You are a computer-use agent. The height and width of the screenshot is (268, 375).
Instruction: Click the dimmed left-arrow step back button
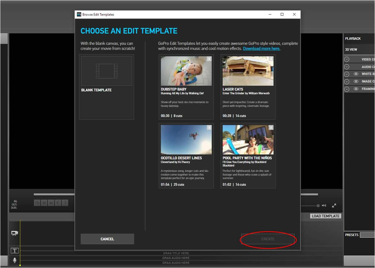click(58, 203)
